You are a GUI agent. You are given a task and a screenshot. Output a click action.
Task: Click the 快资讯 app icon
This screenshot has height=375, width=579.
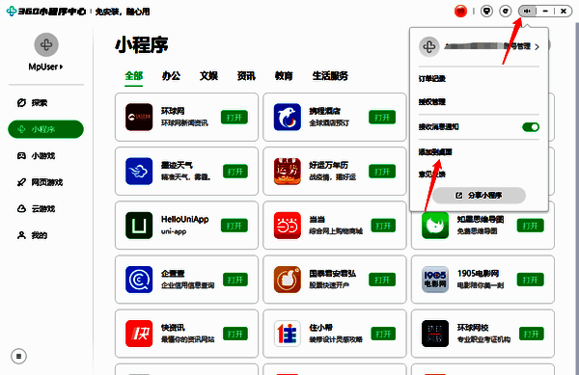(x=139, y=334)
